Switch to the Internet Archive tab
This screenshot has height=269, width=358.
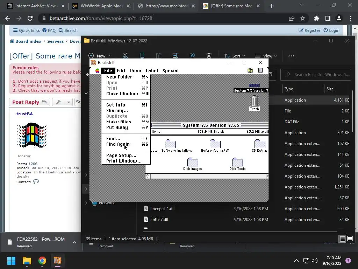pos(35,6)
